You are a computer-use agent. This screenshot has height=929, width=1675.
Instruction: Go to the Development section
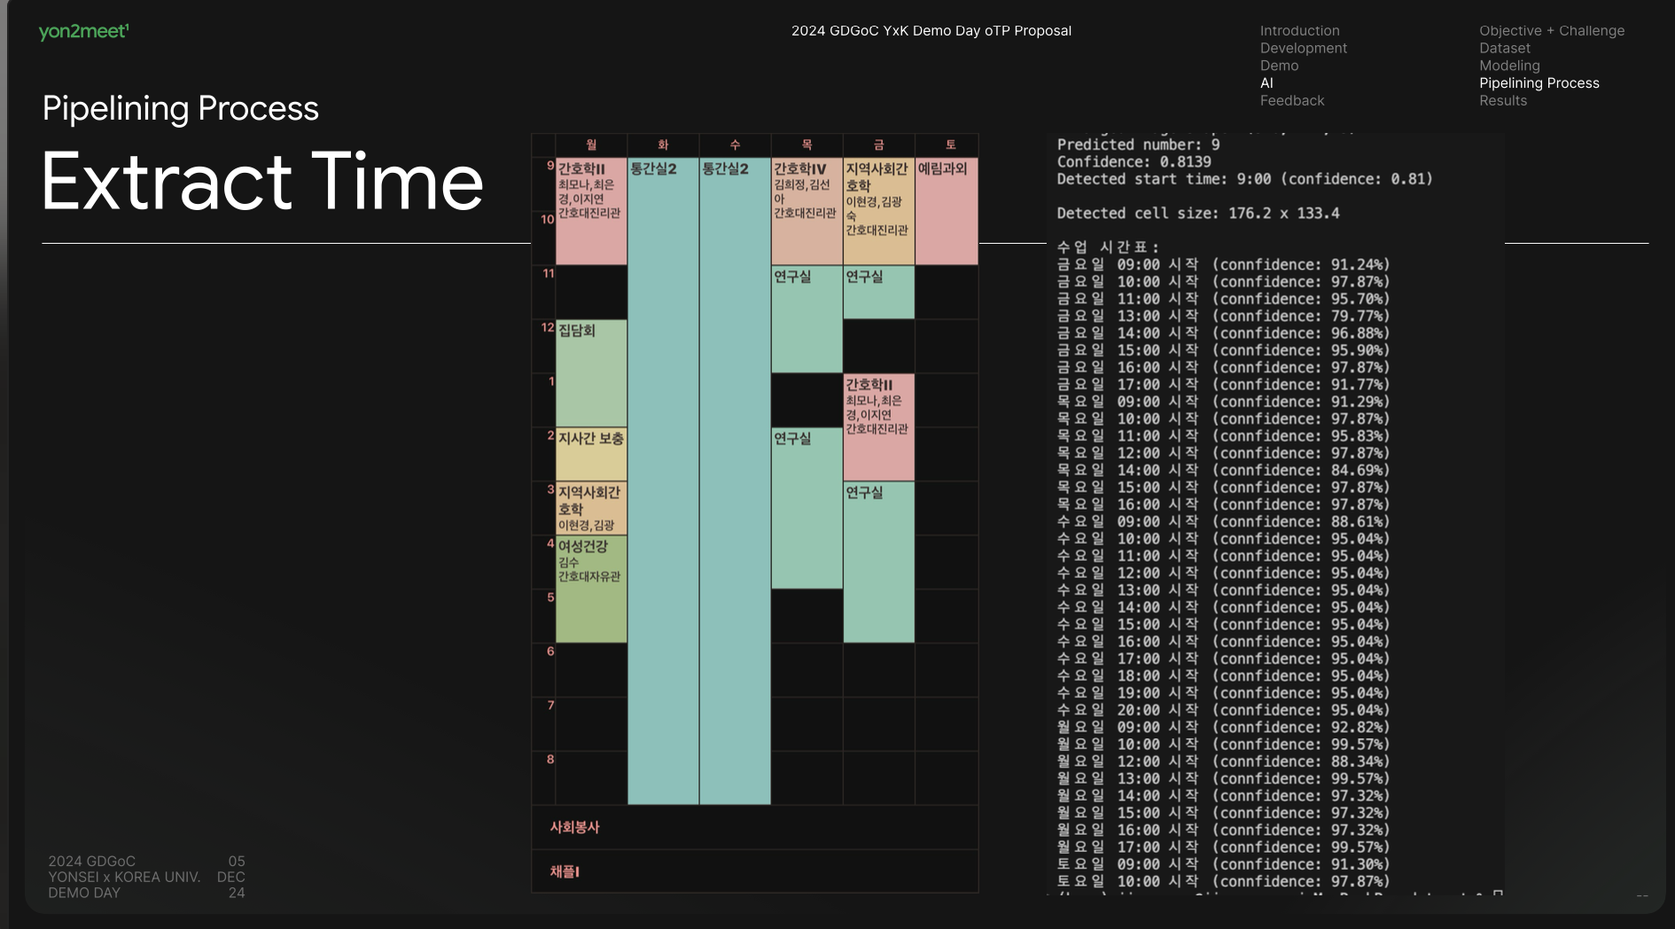(x=1303, y=48)
